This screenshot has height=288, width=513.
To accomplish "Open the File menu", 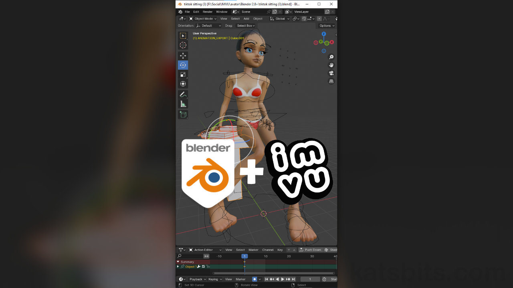I will point(187,12).
